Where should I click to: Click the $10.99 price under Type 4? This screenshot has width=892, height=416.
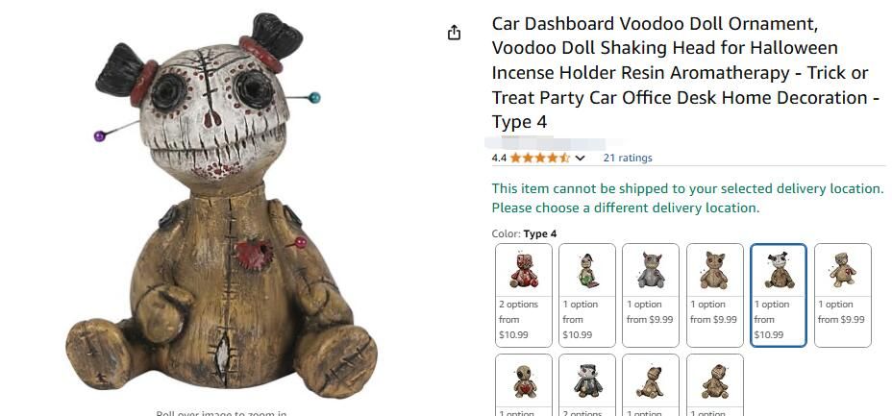click(769, 334)
